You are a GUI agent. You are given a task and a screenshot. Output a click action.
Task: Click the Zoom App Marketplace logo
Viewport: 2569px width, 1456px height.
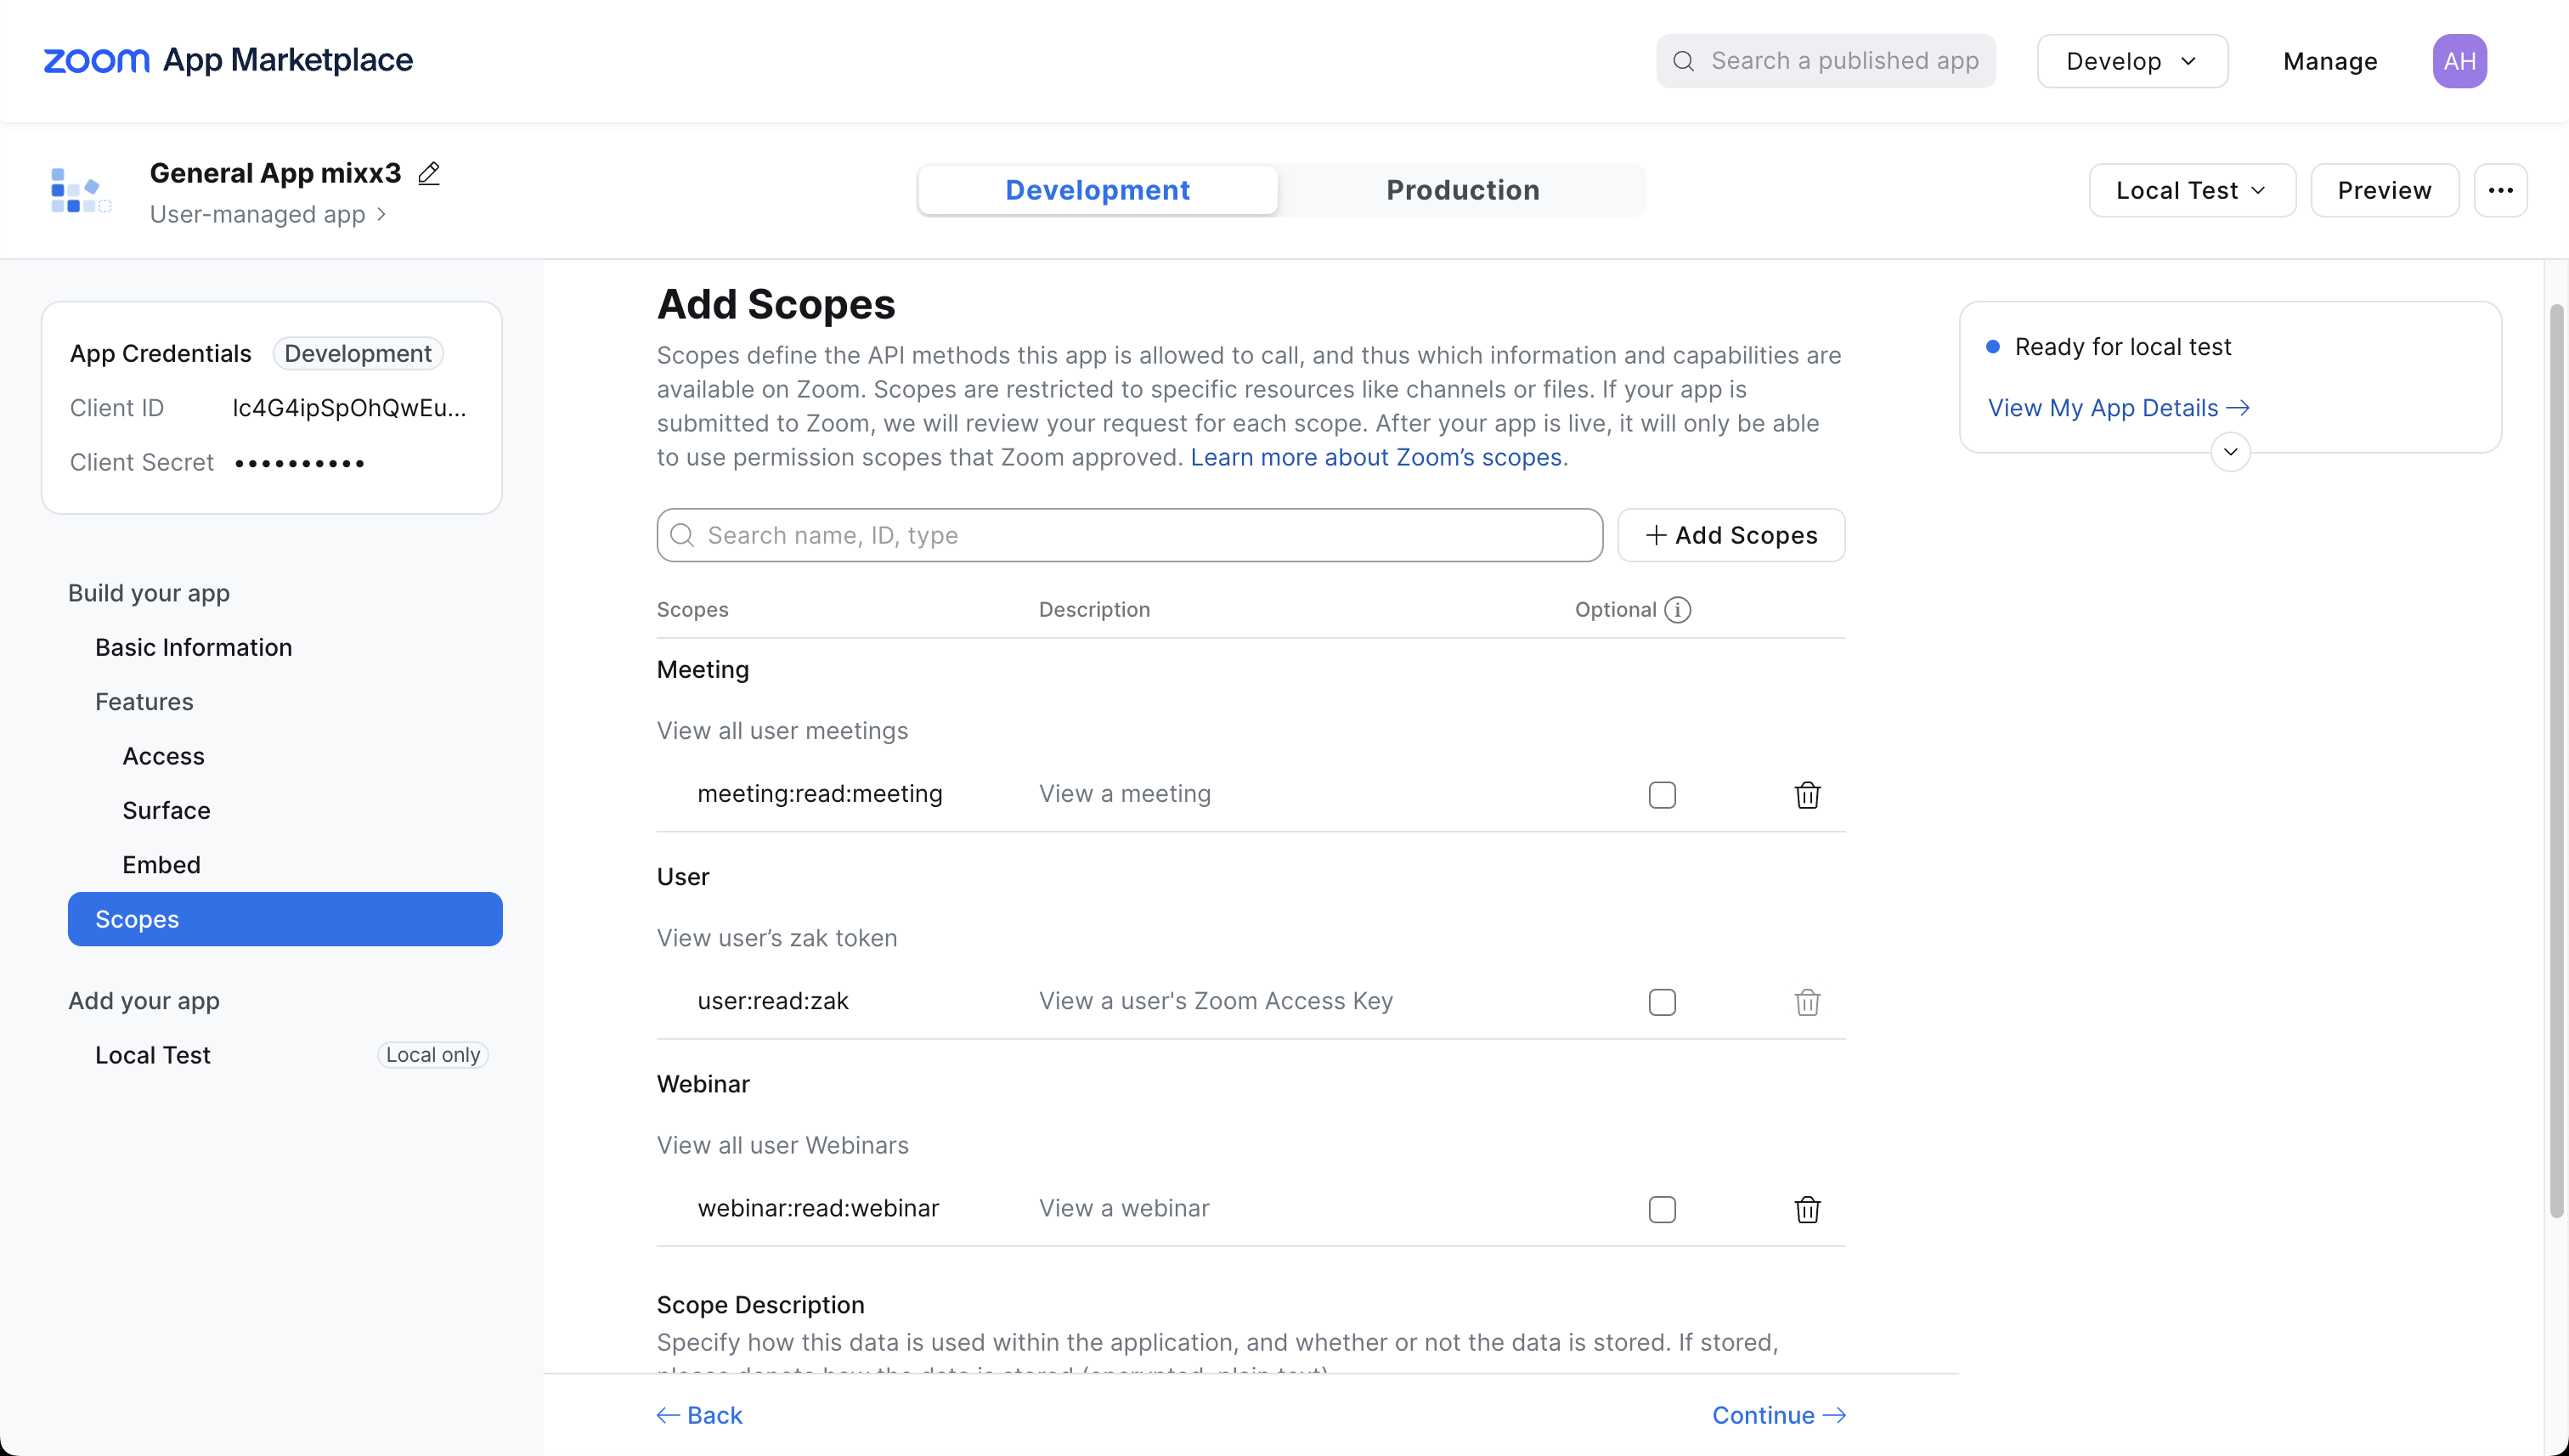click(228, 60)
